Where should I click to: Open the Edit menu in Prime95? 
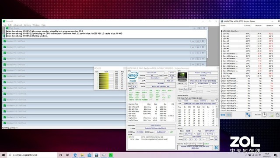pyautogui.click(x=10, y=25)
